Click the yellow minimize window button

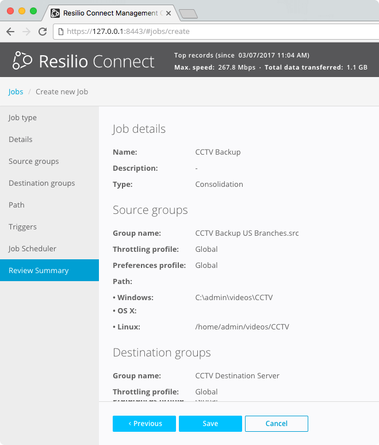pos(22,11)
